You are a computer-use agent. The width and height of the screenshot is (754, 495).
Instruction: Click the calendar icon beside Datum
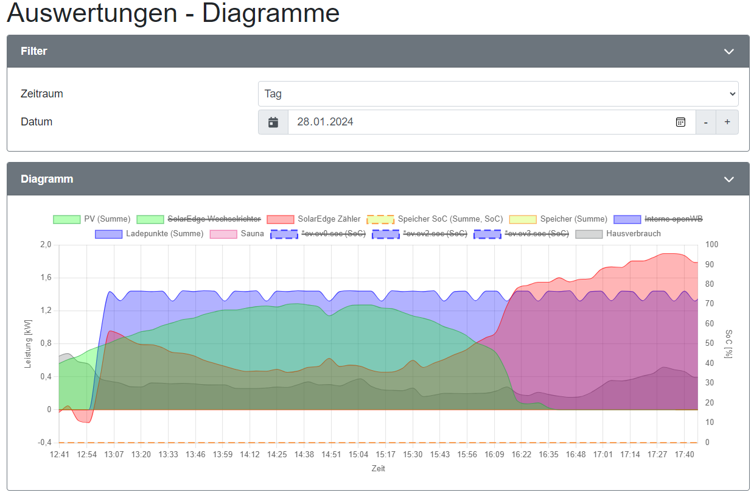(273, 122)
